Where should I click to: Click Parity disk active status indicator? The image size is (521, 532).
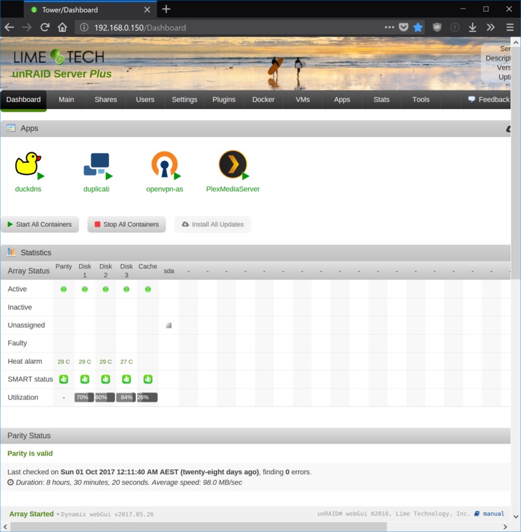63,289
